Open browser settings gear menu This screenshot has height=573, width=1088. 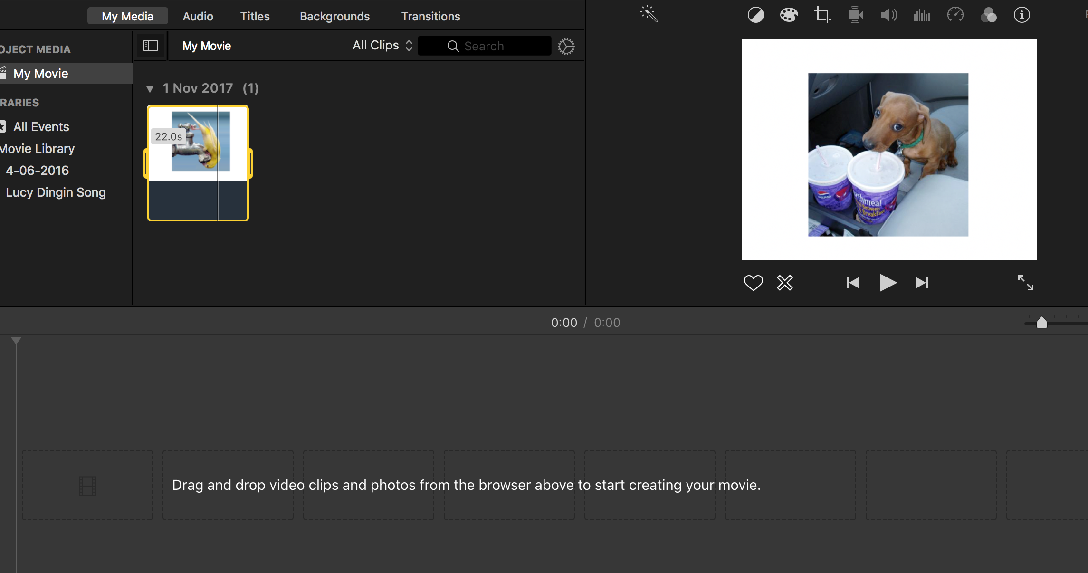pos(566,47)
